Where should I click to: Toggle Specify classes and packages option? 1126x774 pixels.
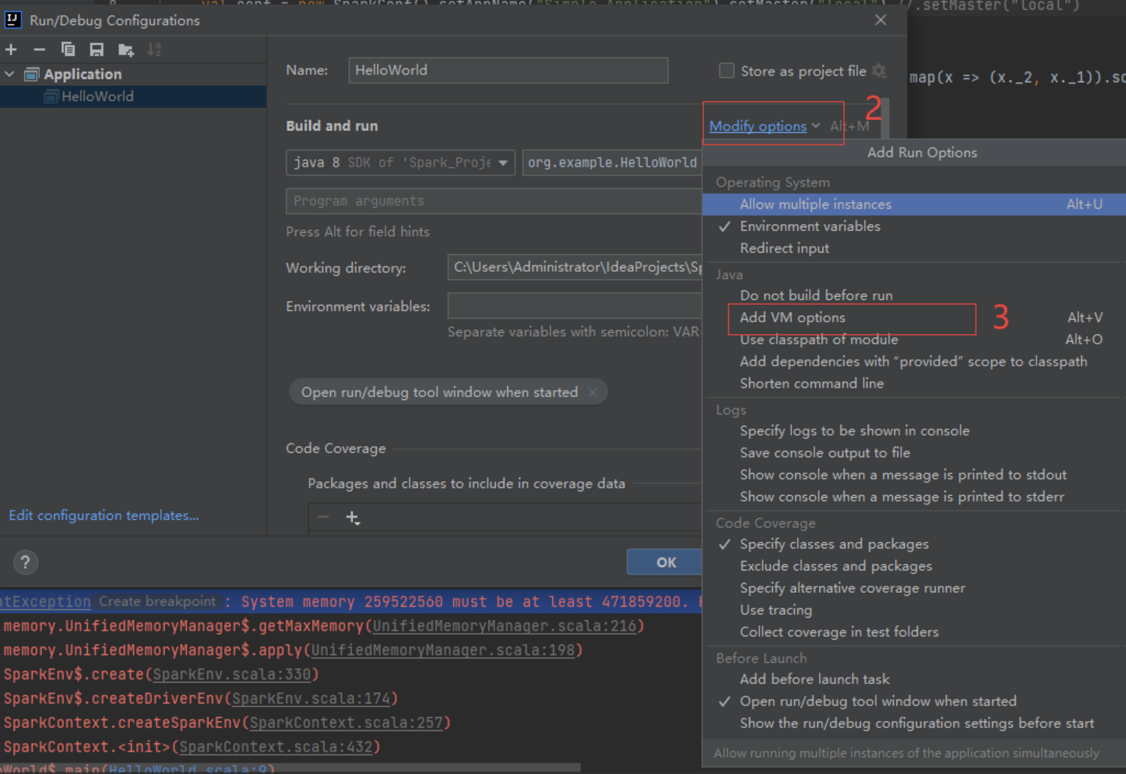tap(834, 544)
